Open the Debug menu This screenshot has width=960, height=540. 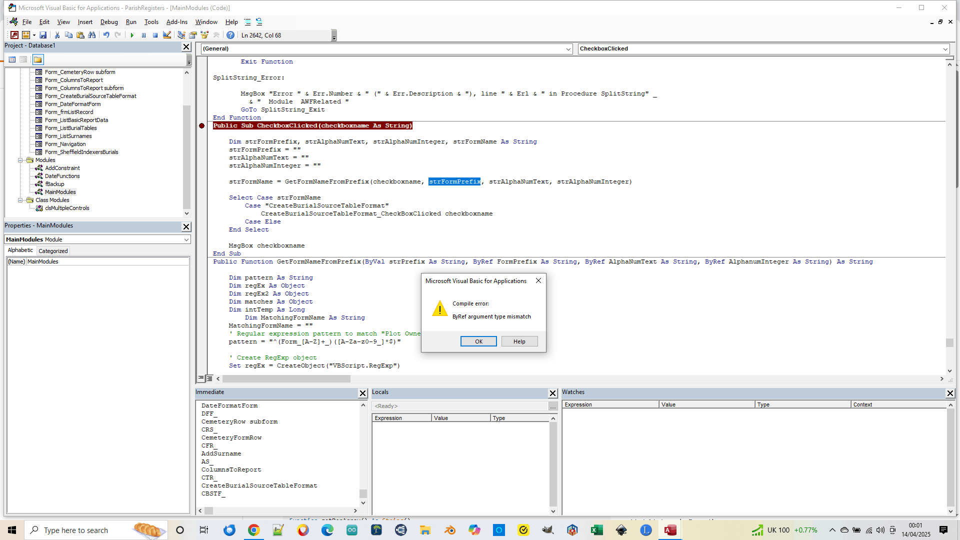pos(108,22)
